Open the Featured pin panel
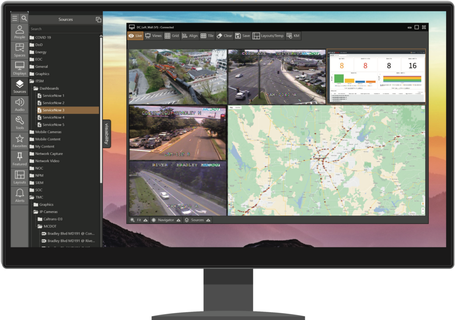The height and width of the screenshot is (320, 455). (x=20, y=159)
